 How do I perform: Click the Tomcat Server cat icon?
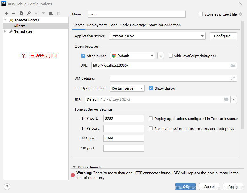coord(11,20)
